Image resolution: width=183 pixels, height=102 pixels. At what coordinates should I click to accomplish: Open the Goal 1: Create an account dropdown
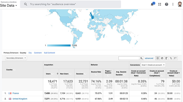pyautogui.click(x=153, y=65)
